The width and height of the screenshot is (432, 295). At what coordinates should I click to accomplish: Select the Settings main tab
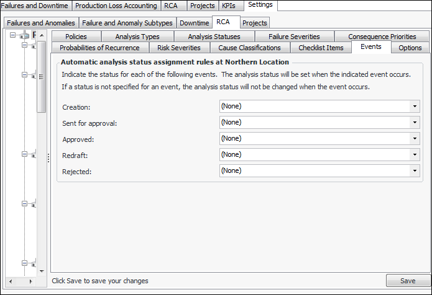[x=260, y=5]
